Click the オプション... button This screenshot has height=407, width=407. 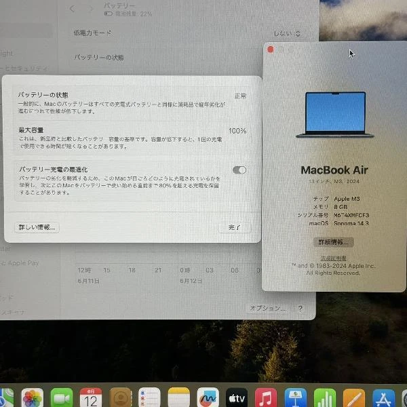(268, 308)
